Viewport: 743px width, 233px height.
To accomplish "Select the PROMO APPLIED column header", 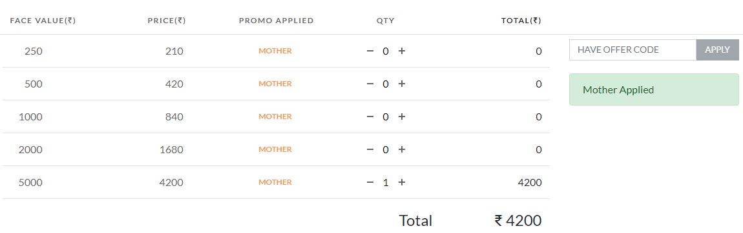I will pos(277,21).
